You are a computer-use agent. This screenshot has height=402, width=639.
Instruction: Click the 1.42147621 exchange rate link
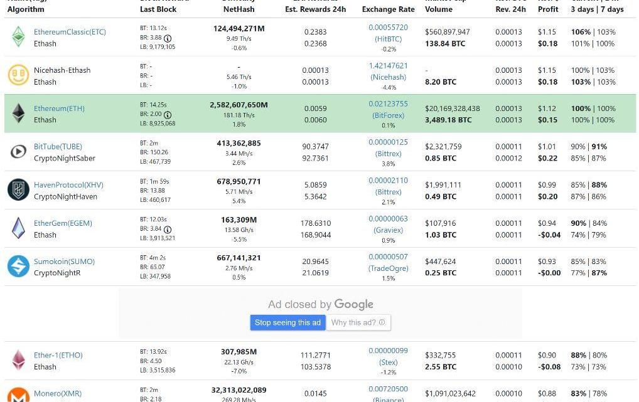click(x=388, y=66)
